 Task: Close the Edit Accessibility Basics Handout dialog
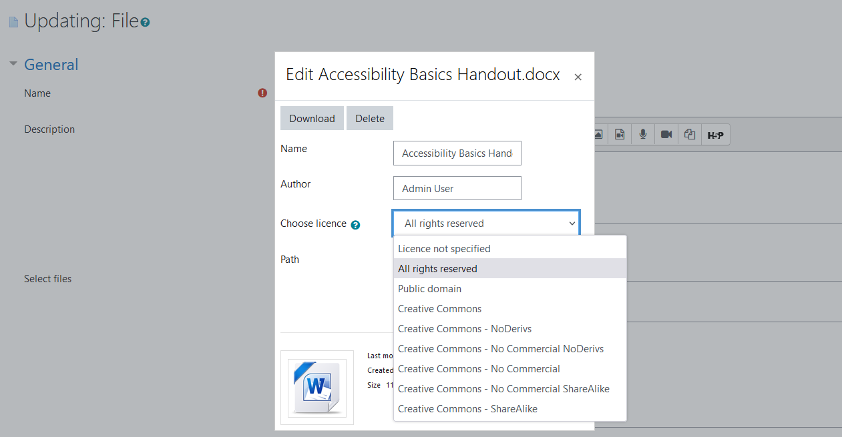pos(578,77)
